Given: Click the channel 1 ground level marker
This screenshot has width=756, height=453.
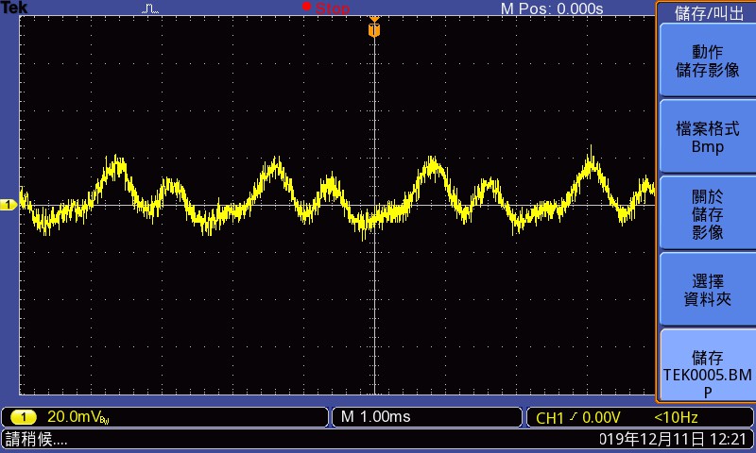Looking at the screenshot, I should (8, 204).
